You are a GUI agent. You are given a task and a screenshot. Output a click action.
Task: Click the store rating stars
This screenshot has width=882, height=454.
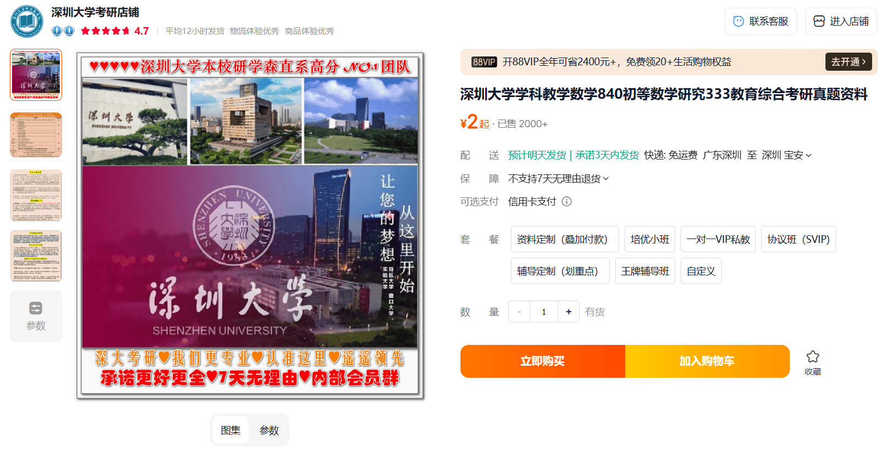click(x=105, y=31)
